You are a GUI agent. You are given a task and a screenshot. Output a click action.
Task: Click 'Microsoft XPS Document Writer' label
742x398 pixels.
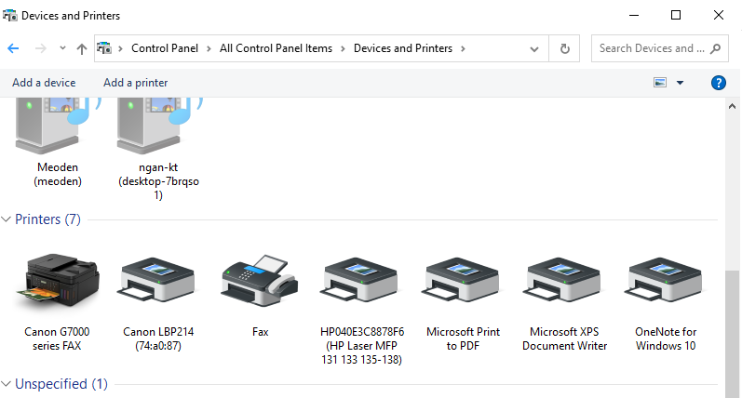point(564,338)
